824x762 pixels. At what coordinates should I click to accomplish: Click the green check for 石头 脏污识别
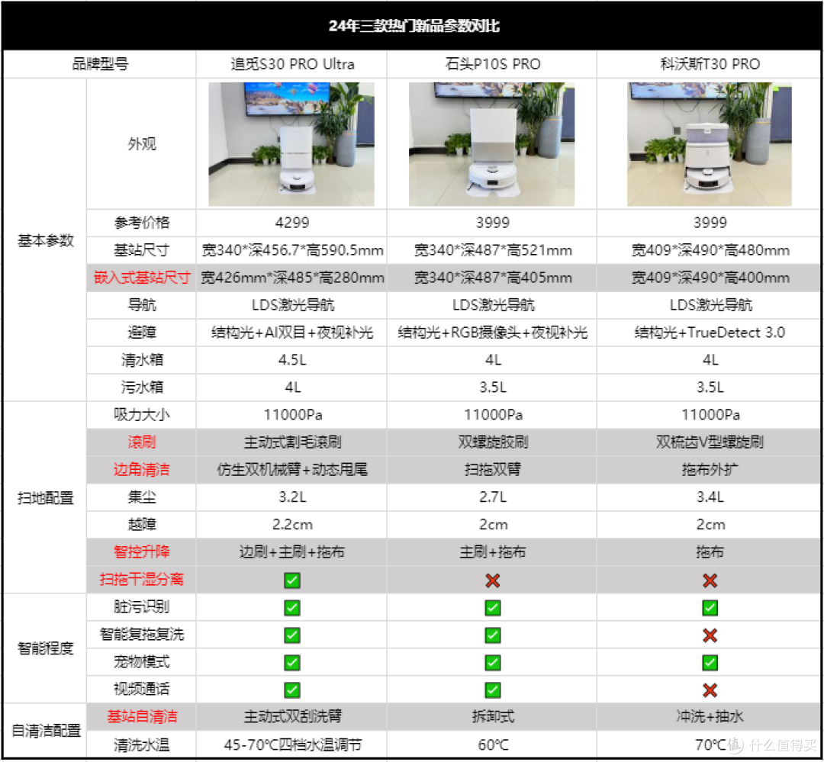click(x=492, y=607)
